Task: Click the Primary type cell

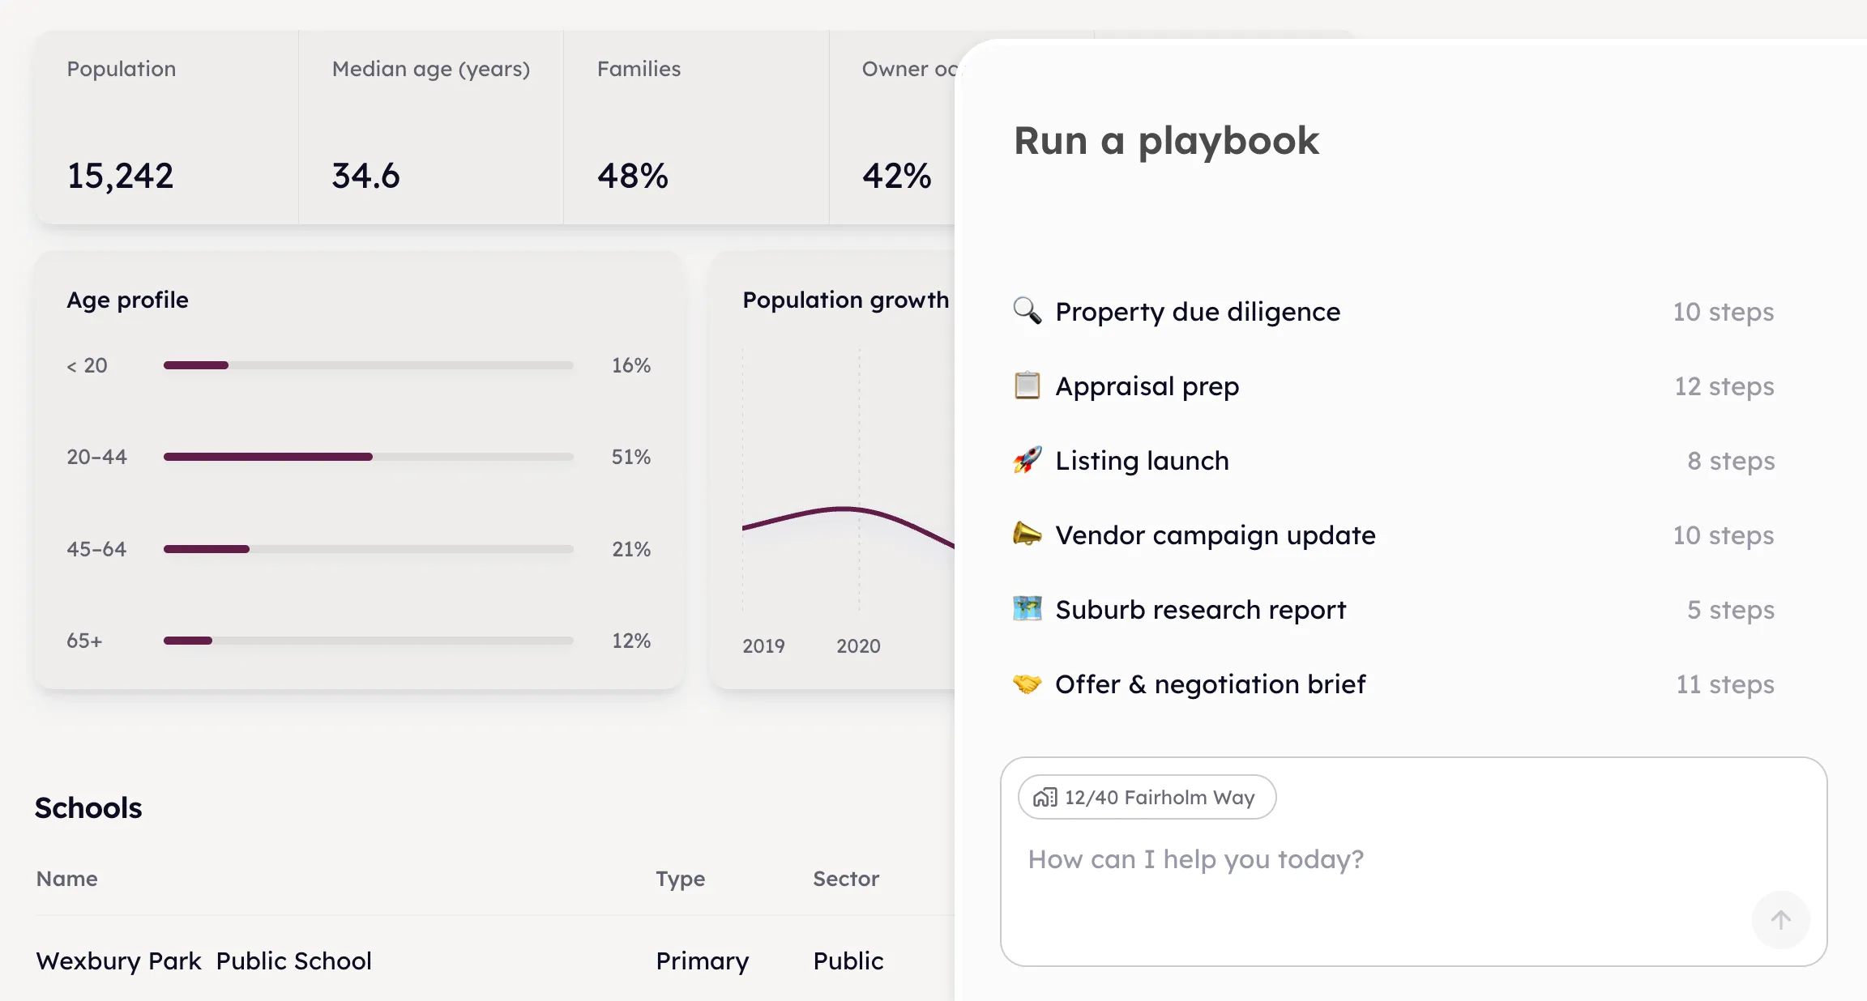Action: (x=703, y=961)
